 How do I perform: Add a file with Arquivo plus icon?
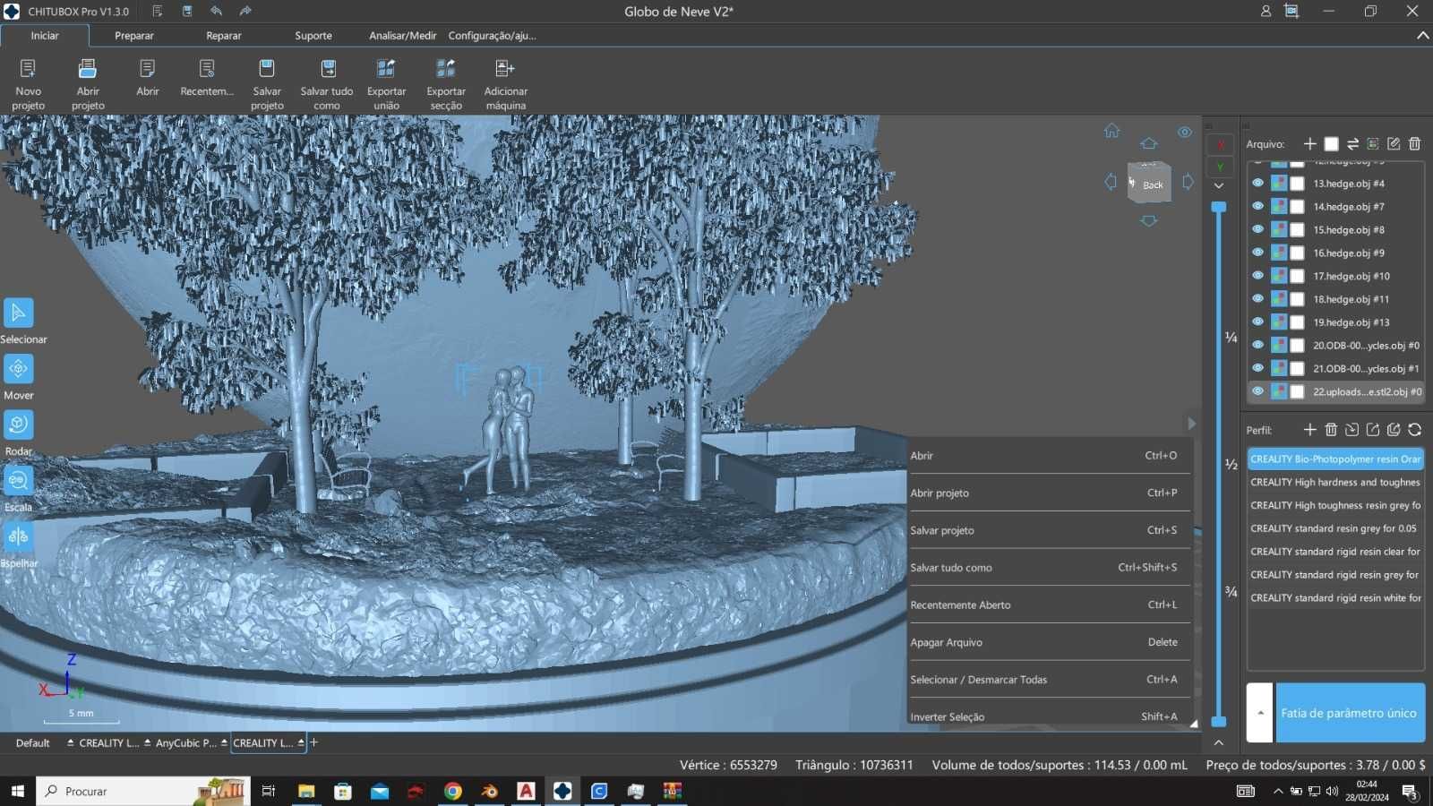pos(1310,143)
